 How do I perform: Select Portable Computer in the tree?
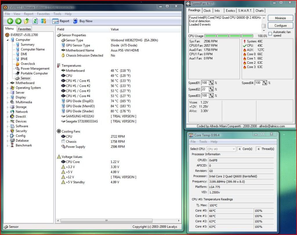[34, 73]
